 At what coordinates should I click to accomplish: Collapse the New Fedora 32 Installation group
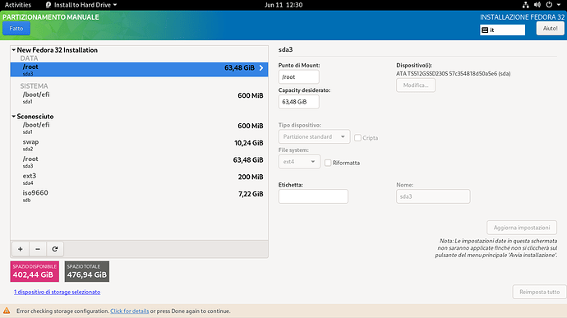tap(14, 50)
